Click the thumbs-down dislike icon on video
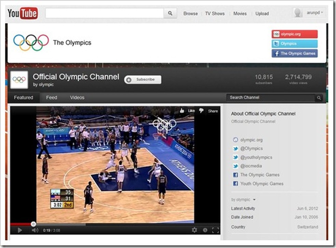This screenshot has width=336, height=248. (x=201, y=111)
